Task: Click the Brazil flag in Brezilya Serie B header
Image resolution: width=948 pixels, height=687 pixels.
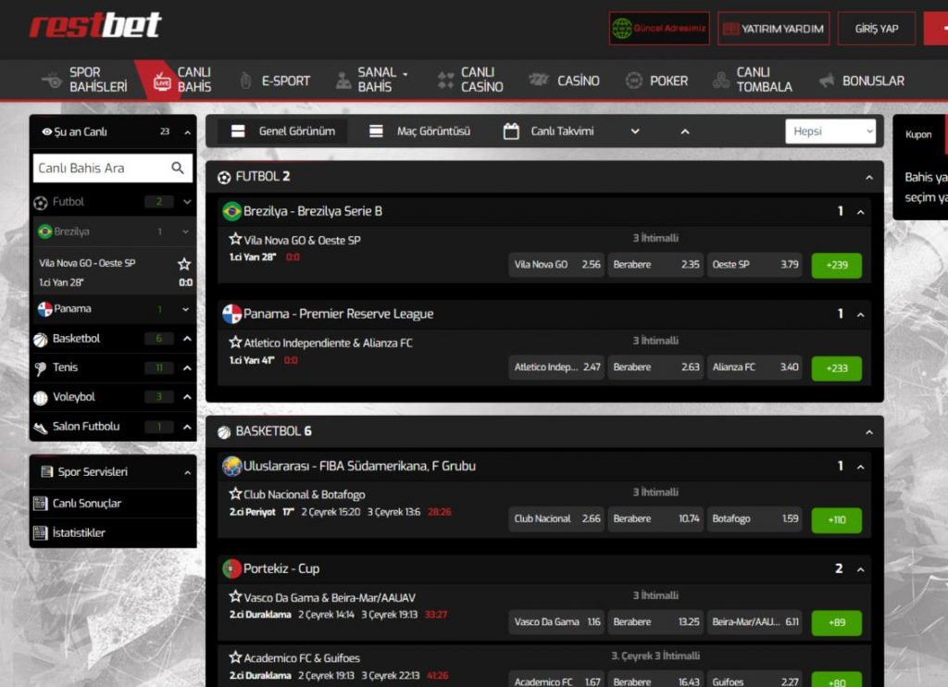Action: click(231, 211)
